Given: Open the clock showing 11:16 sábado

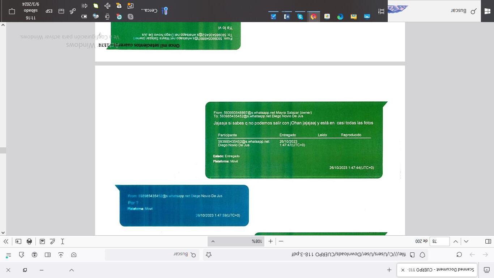Looking at the screenshot, I should 31,11.
